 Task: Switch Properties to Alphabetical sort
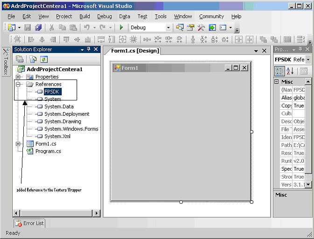[x=290, y=71]
